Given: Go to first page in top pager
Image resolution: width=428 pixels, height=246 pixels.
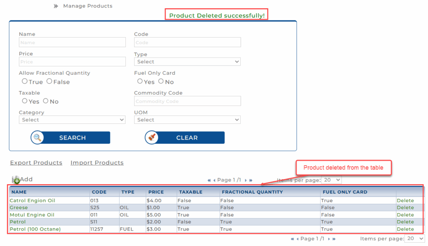Looking at the screenshot, I should click(x=209, y=180).
